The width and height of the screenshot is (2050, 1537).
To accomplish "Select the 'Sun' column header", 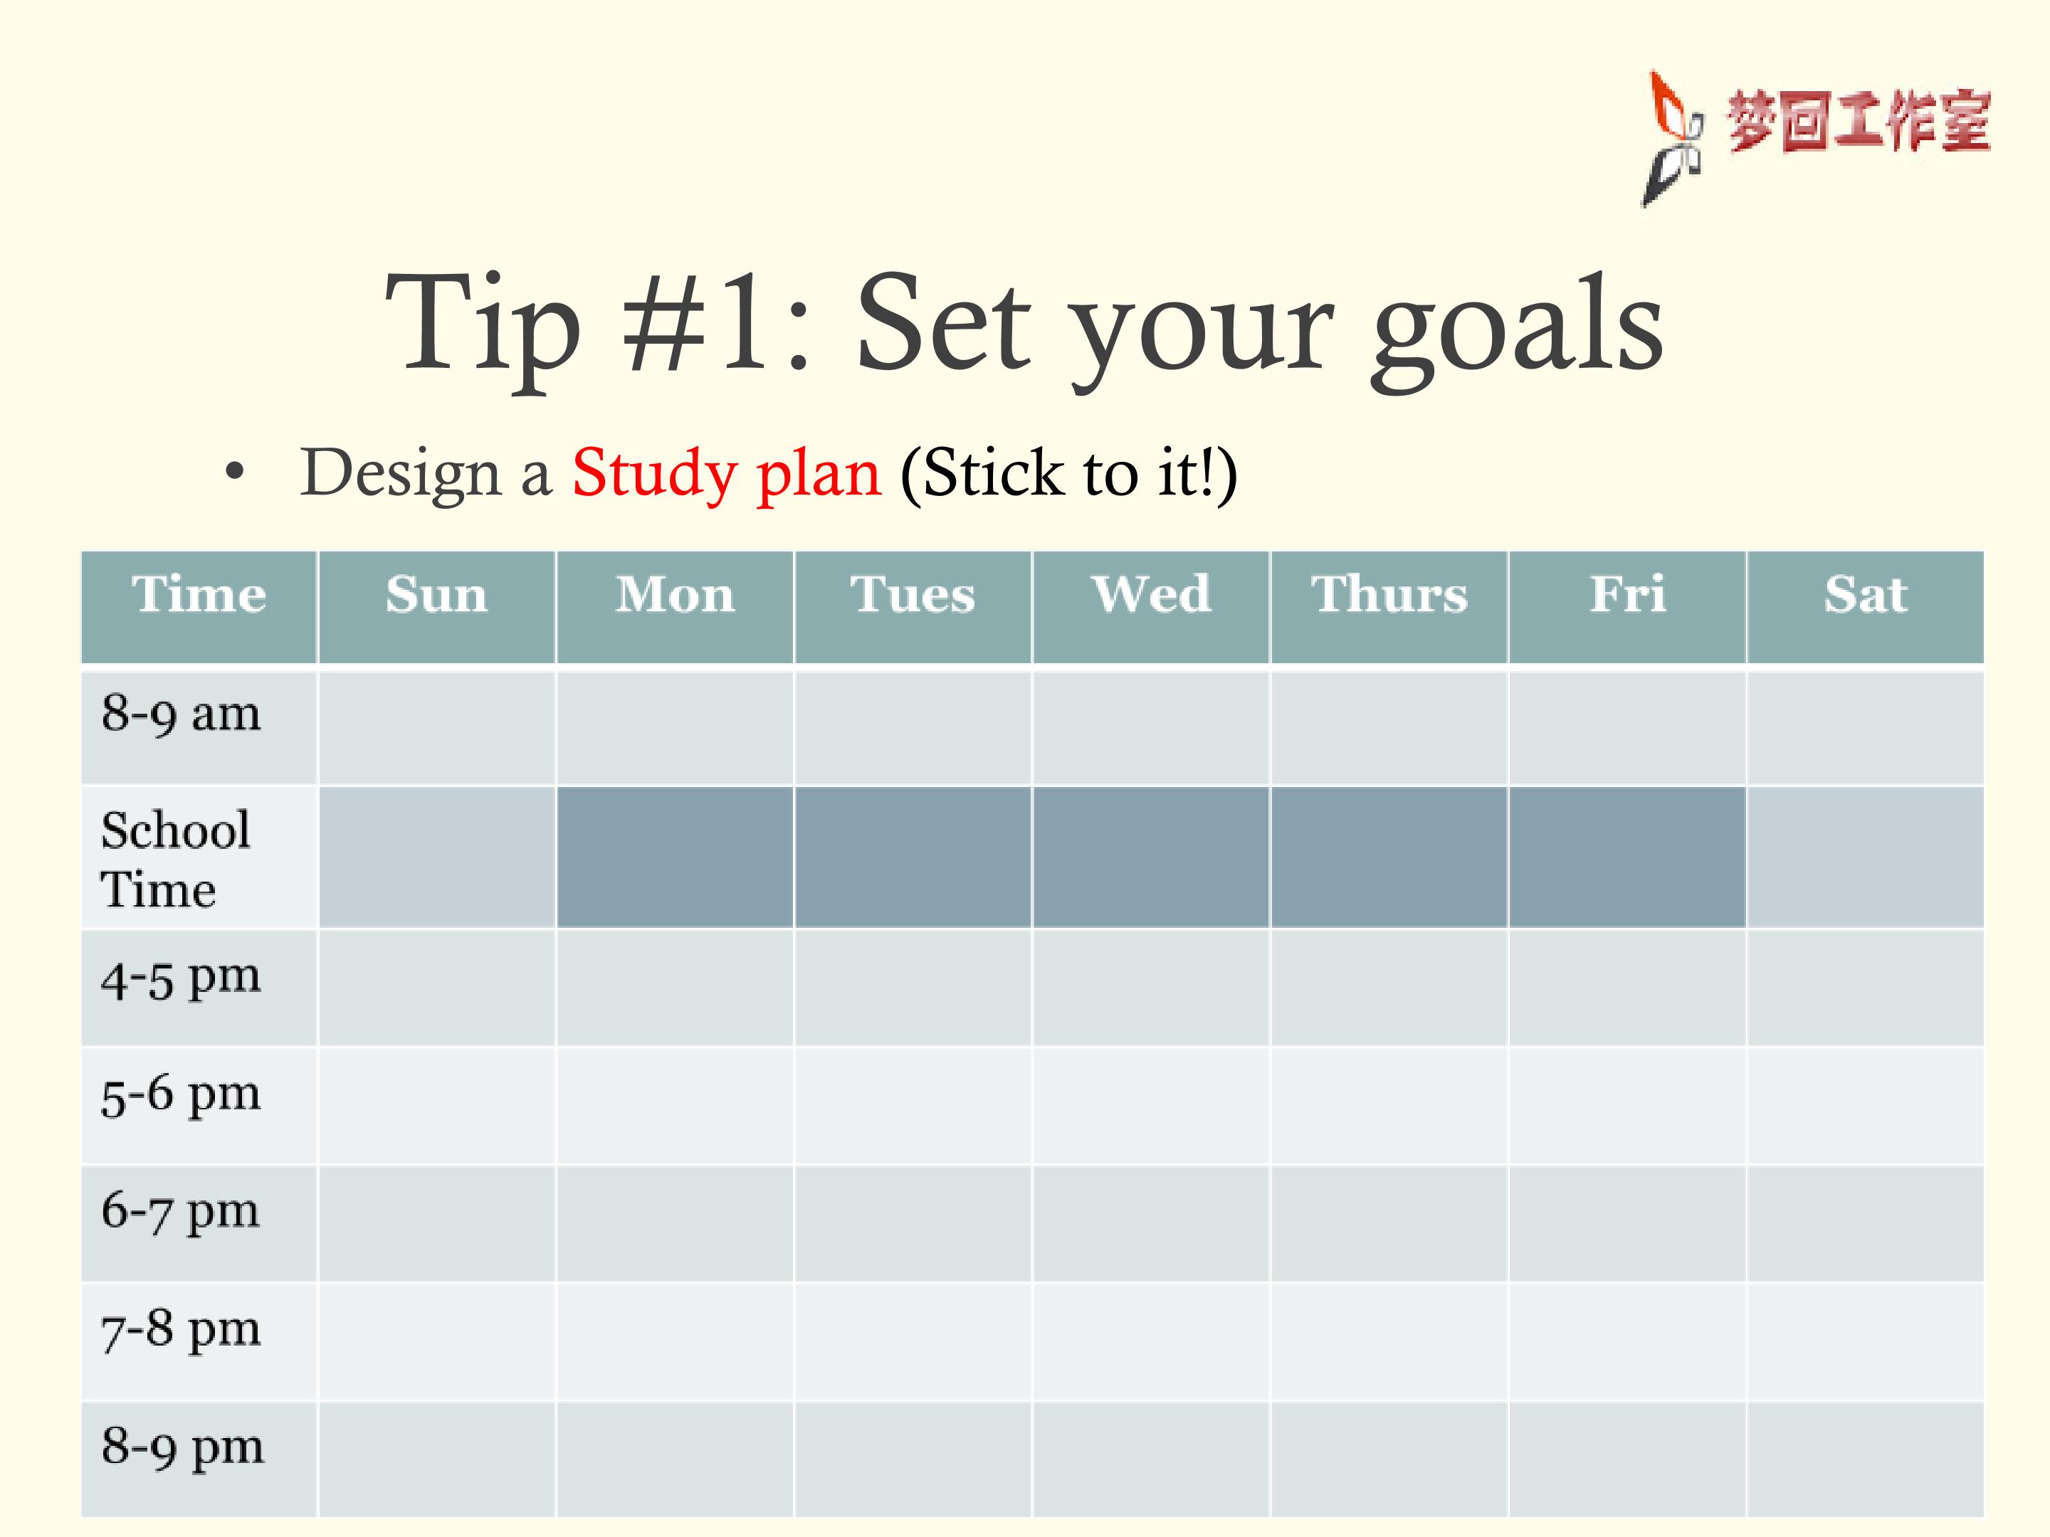I will pyautogui.click(x=436, y=607).
